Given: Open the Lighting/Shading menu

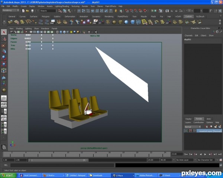Looking at the screenshot, I should tap(62, 6).
